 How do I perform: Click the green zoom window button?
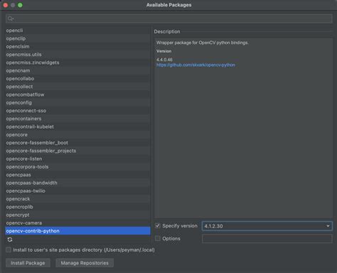coord(20,5)
